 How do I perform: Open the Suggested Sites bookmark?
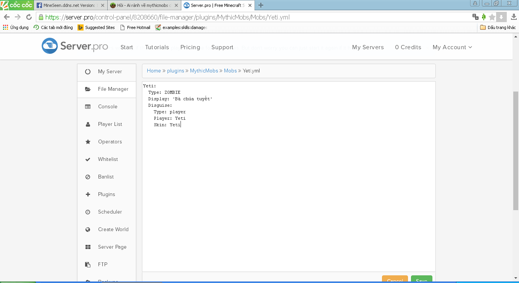point(96,27)
